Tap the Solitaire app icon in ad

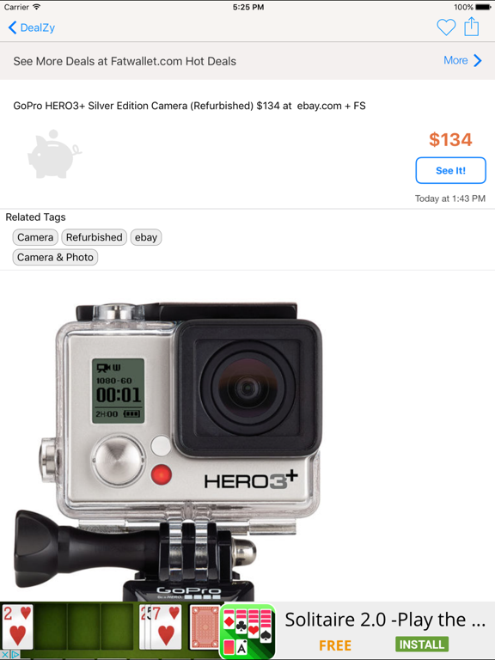coord(247,631)
